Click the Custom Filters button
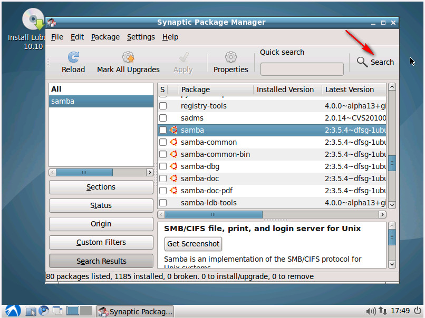This screenshot has width=425, height=318. tap(101, 242)
